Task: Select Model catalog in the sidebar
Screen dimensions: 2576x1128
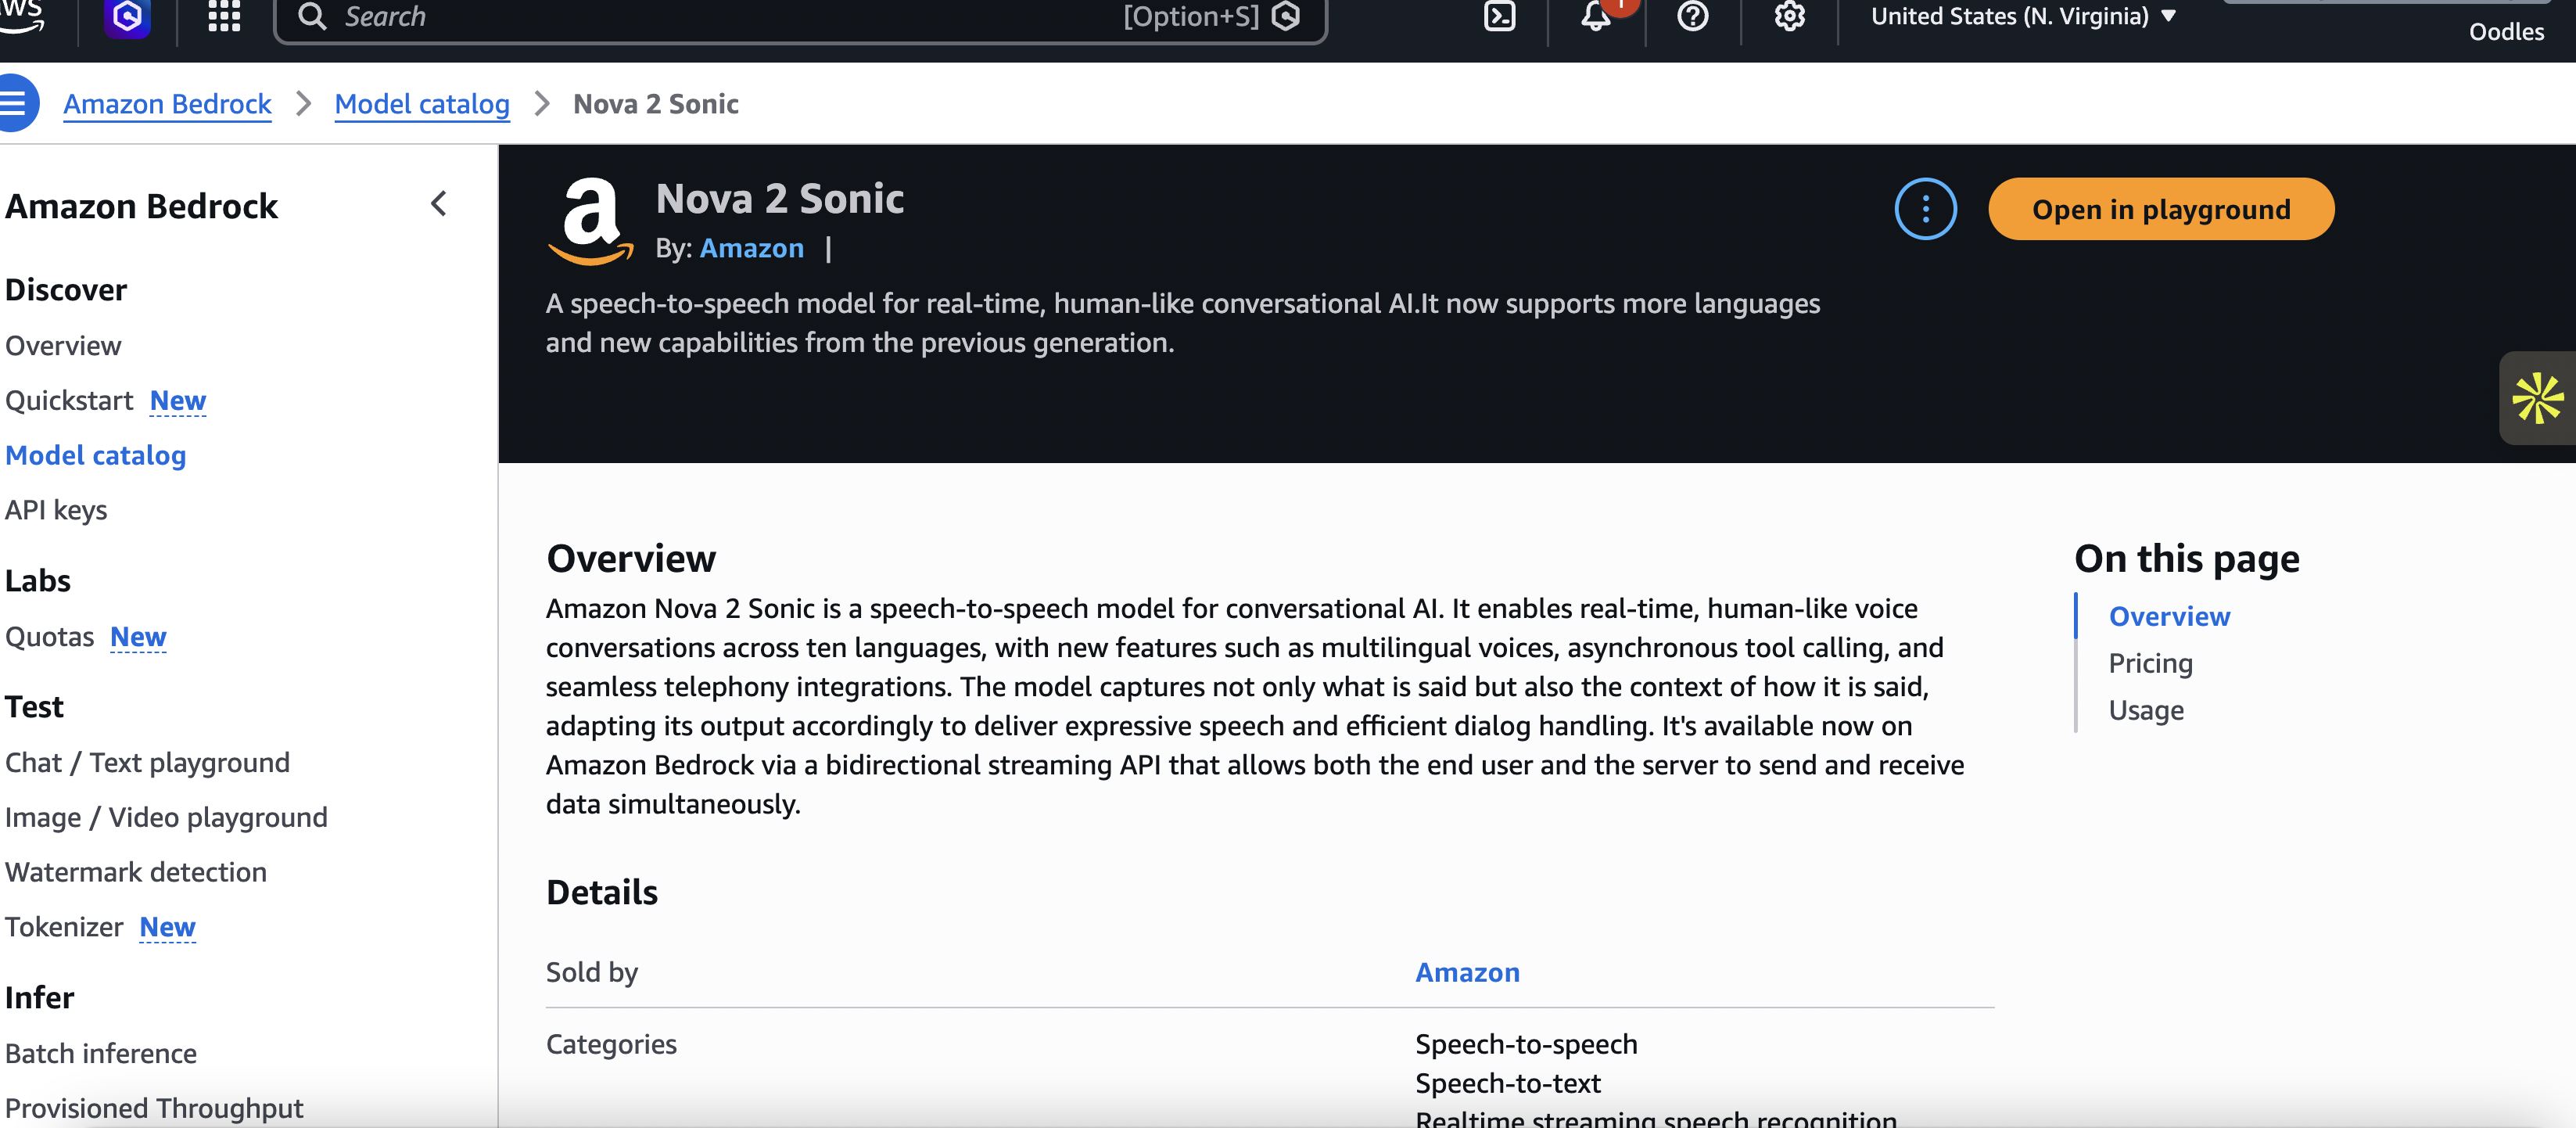Action: [x=95, y=455]
